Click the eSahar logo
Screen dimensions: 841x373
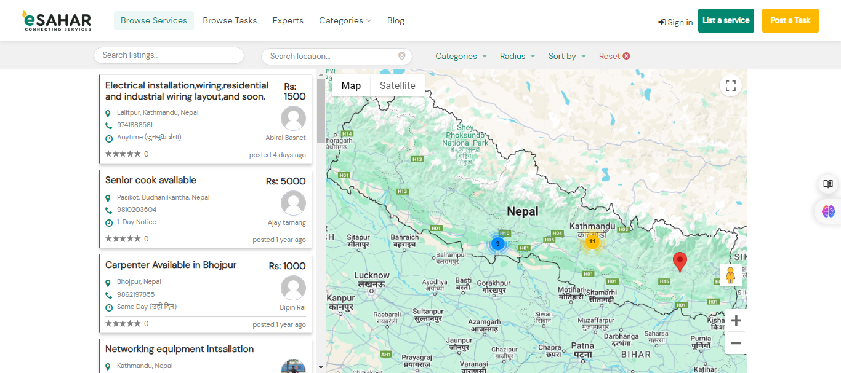pos(57,20)
